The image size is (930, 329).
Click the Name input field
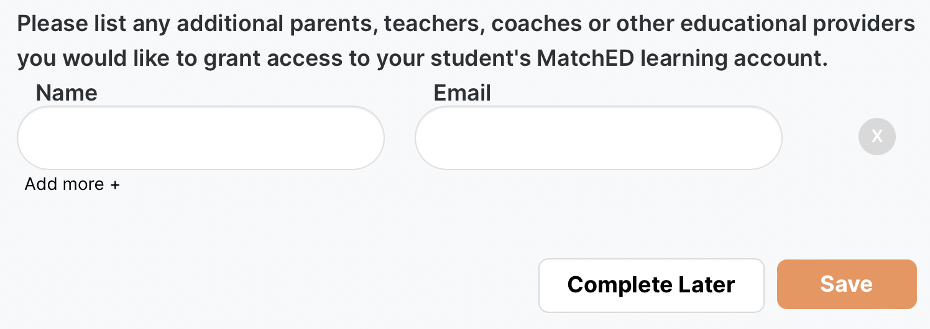(200, 138)
